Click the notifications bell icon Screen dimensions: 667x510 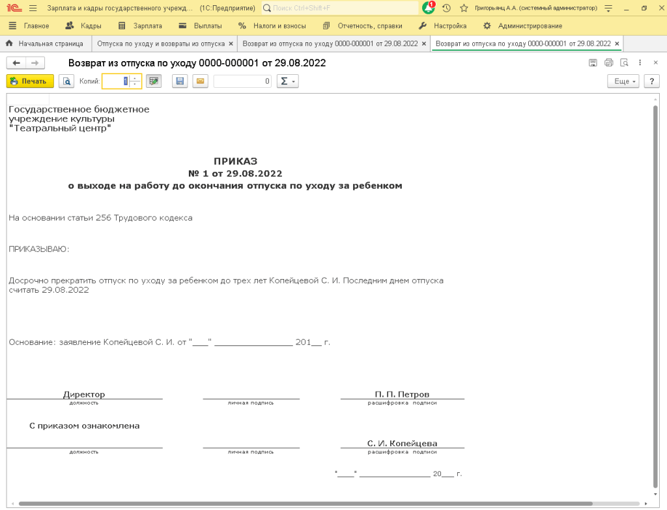428,8
